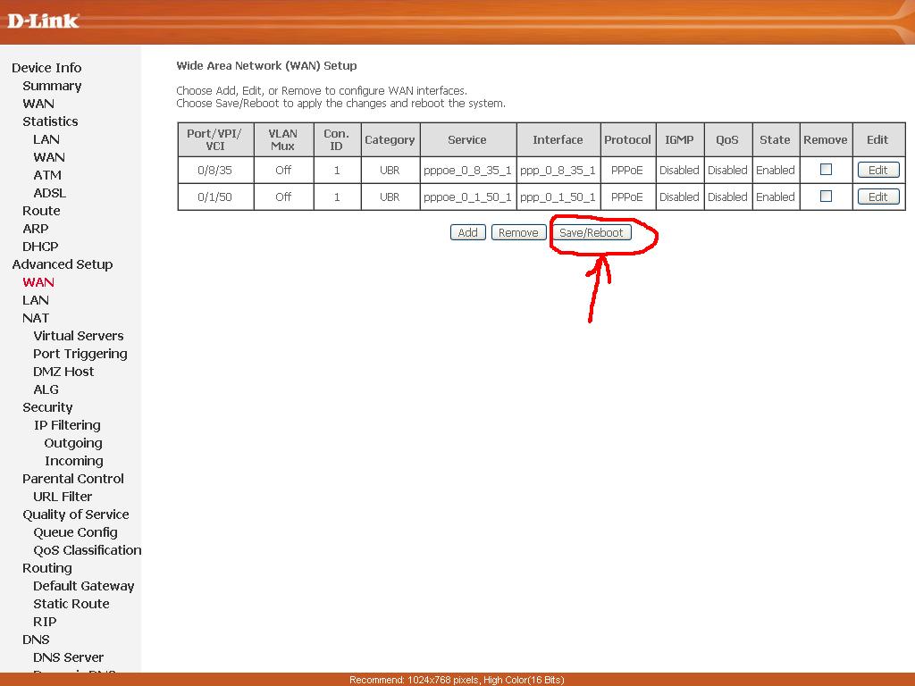Click the D-Link logo
The image size is (915, 686).
(x=43, y=20)
